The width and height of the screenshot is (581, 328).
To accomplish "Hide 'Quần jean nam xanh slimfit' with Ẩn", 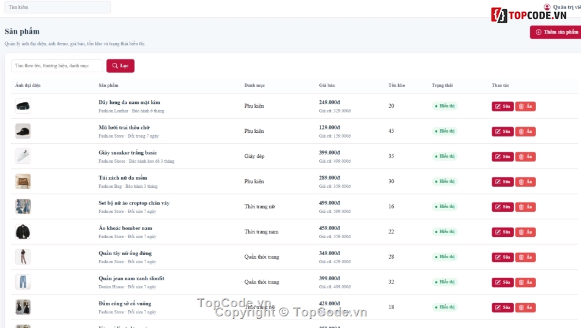I will tap(525, 283).
